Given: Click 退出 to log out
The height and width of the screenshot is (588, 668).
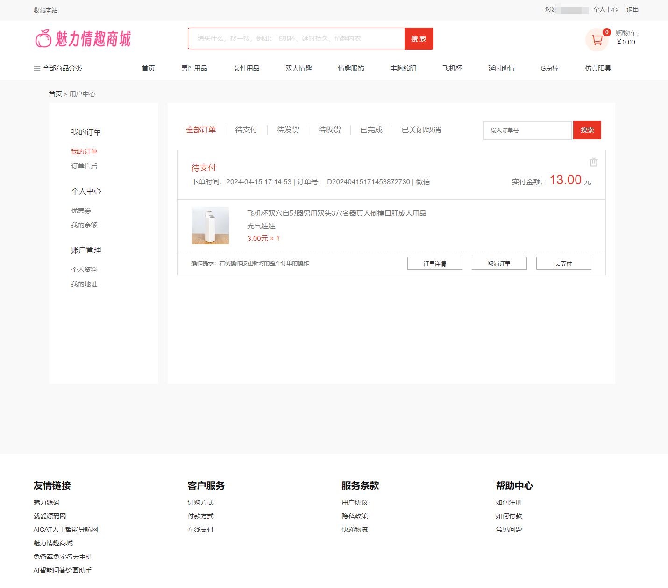Looking at the screenshot, I should 632,9.
